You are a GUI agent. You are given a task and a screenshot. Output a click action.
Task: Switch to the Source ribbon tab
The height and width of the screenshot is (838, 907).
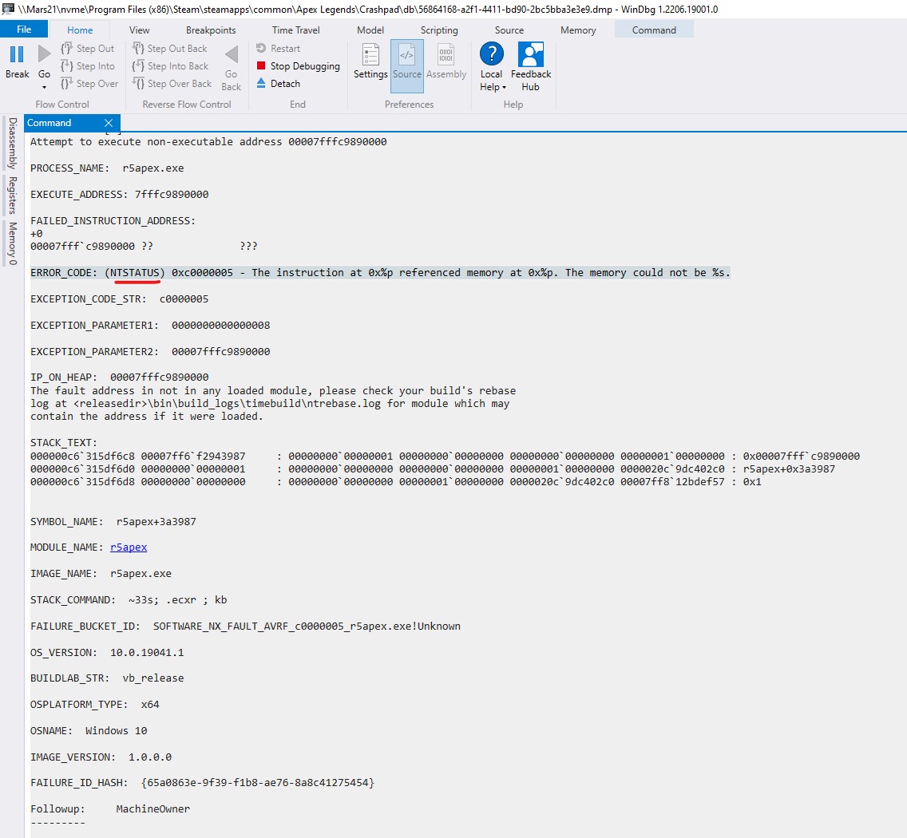[509, 30]
